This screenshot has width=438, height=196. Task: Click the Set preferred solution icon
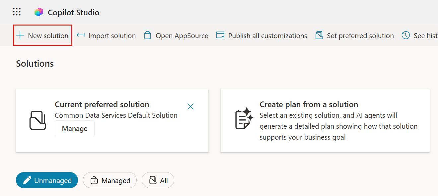pos(319,35)
